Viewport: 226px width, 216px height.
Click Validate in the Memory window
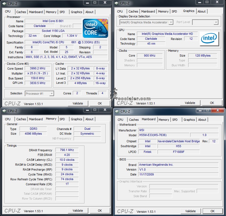pyautogui.click(x=78, y=211)
